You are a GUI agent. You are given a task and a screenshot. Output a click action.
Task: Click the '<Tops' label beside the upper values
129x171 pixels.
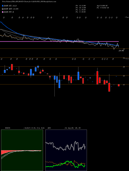click(x=127, y=17)
